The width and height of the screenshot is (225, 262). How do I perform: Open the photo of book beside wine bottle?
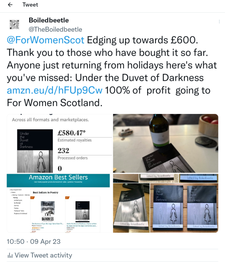166,143
